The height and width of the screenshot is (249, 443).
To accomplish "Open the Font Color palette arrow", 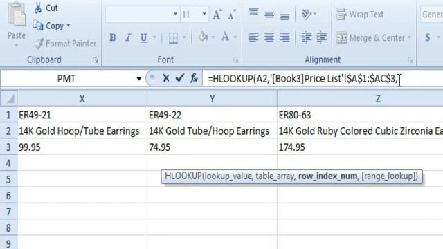I will pyautogui.click(x=235, y=37).
